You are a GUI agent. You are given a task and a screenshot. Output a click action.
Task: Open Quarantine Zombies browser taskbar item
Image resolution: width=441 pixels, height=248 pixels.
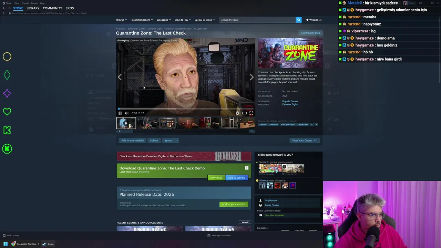click(25, 244)
